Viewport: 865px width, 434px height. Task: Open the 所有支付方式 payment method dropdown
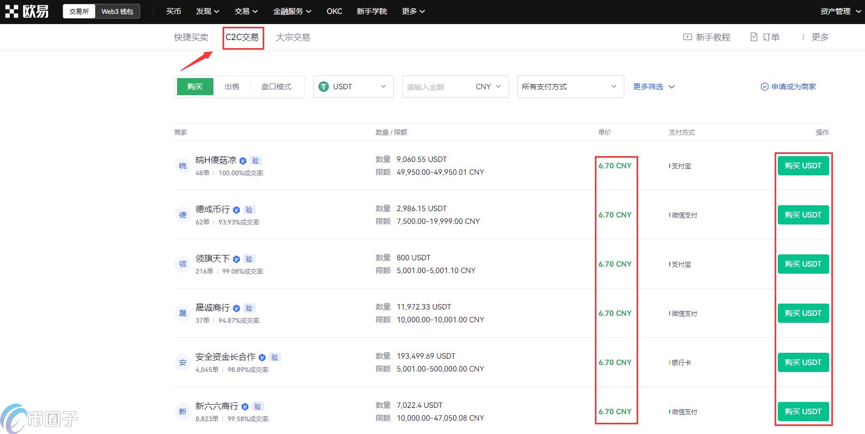tap(570, 87)
